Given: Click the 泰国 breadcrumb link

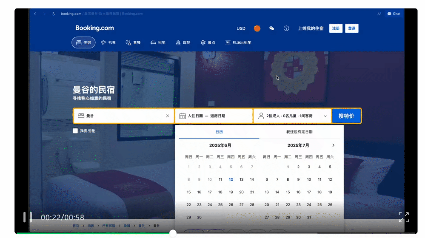Looking at the screenshot, I should [x=127, y=226].
